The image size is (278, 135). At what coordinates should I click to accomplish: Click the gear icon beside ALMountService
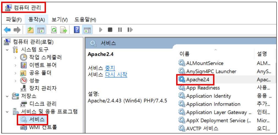182,63
